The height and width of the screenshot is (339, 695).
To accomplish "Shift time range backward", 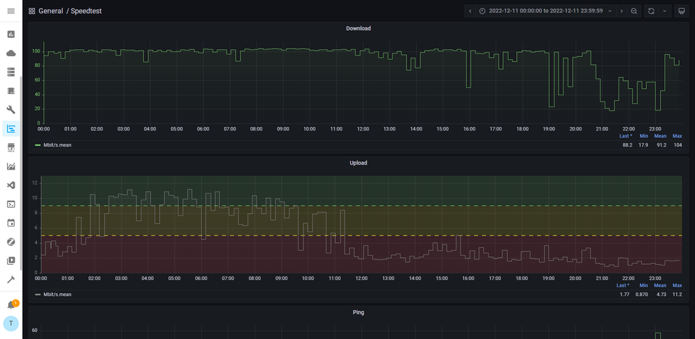I will pyautogui.click(x=470, y=11).
